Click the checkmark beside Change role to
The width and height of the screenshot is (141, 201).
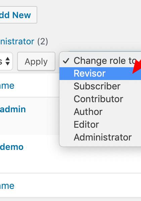tap(66, 61)
